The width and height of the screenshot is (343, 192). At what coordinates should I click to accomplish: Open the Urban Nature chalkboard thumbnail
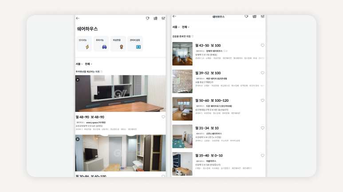pos(182,81)
